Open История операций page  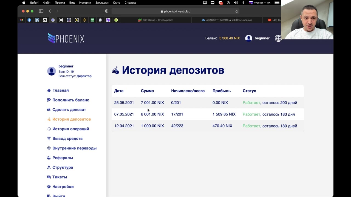[71, 129]
